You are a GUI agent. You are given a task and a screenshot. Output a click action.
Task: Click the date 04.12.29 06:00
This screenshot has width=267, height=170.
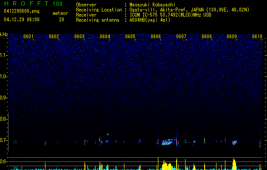[22, 20]
